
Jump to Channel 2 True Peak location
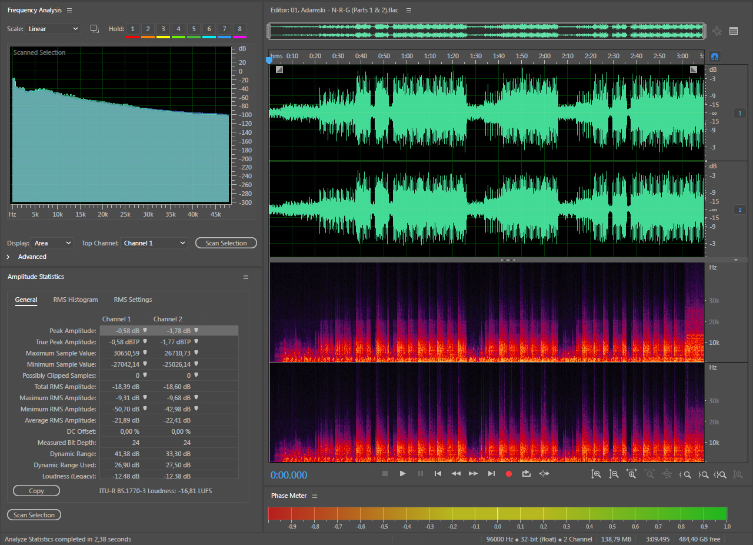196,341
